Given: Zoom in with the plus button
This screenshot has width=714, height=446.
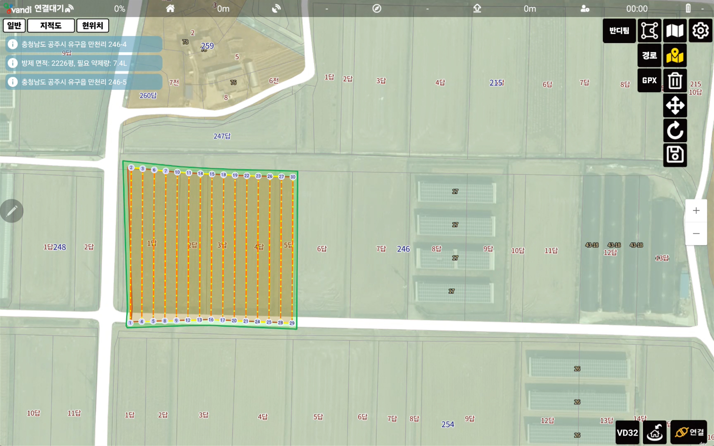Looking at the screenshot, I should coord(696,211).
